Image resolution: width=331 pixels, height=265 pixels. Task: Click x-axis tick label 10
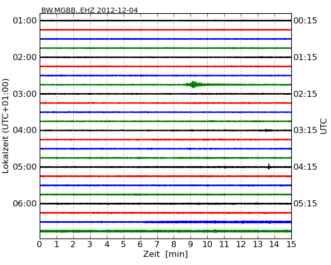click(x=207, y=245)
